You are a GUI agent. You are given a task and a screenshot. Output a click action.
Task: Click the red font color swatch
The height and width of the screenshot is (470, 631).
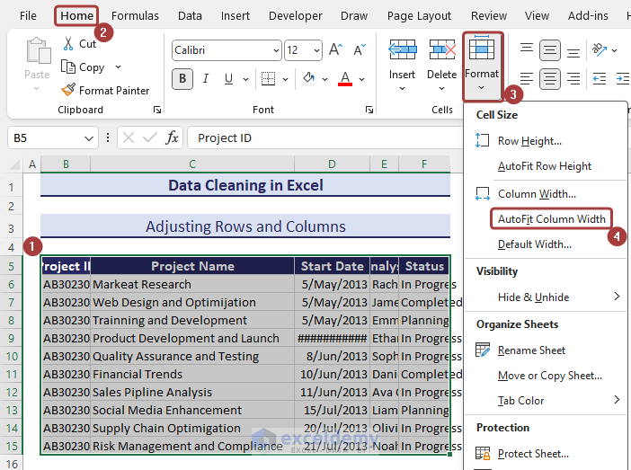pos(344,79)
